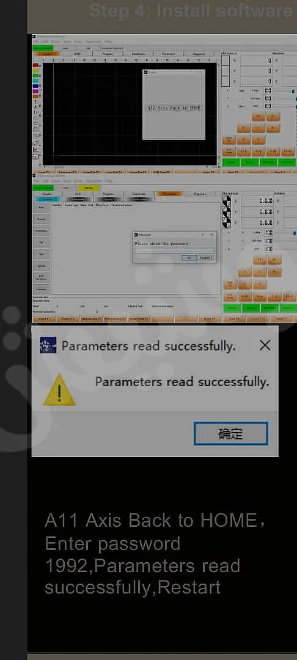Open the Diagnosis tab in upper window

[x=199, y=54]
